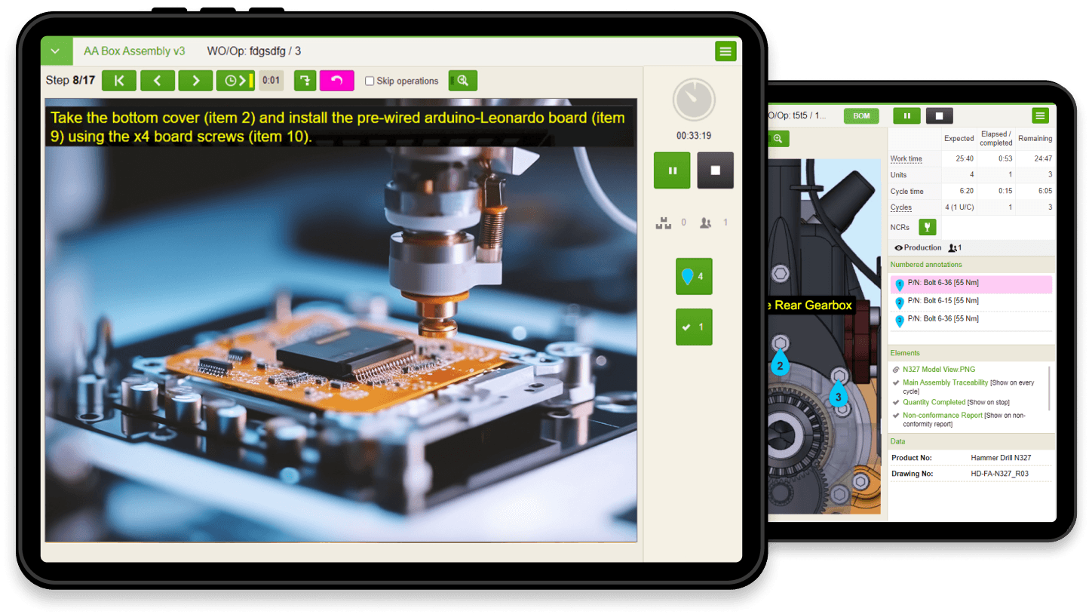Open the image zoom magnifier icon

click(x=462, y=81)
